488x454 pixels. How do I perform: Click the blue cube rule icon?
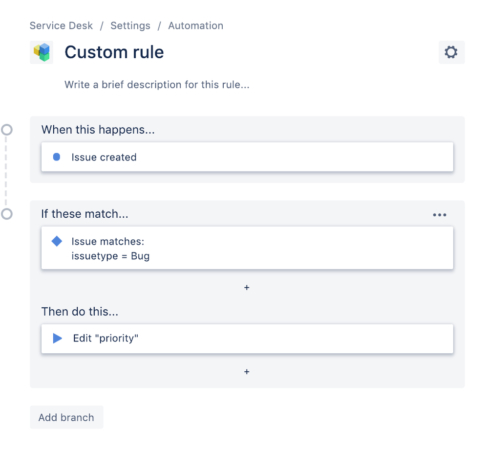[x=42, y=52]
